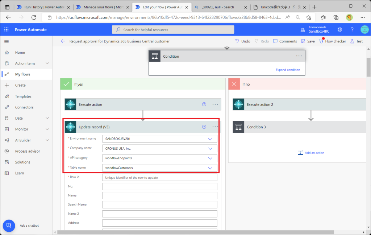
Task: Click the Execute action 2 connector icon
Action: coord(238,104)
